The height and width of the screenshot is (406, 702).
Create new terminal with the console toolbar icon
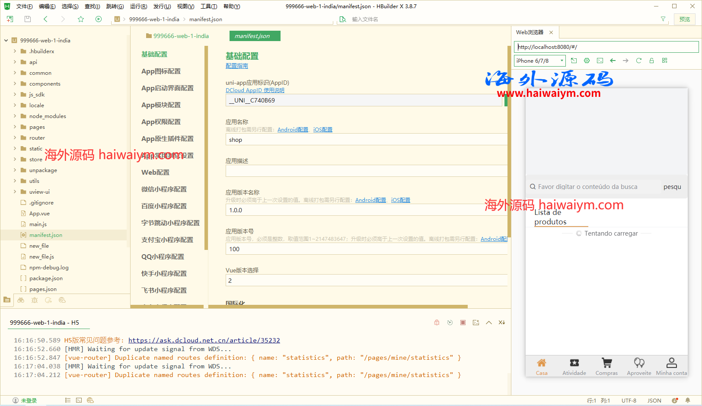[x=476, y=322]
